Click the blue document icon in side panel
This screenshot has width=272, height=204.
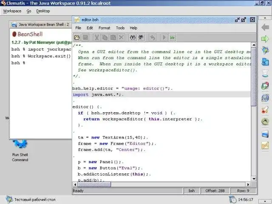(x=265, y=62)
